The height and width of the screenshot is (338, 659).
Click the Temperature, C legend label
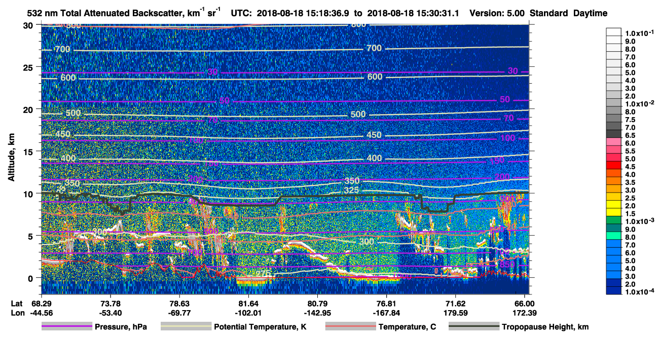point(407,327)
